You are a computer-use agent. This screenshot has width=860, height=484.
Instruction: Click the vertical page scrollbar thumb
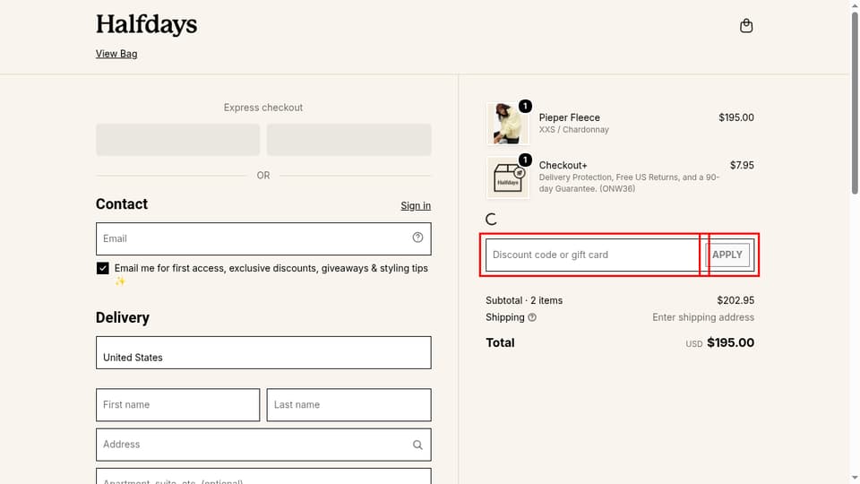[x=855, y=102]
